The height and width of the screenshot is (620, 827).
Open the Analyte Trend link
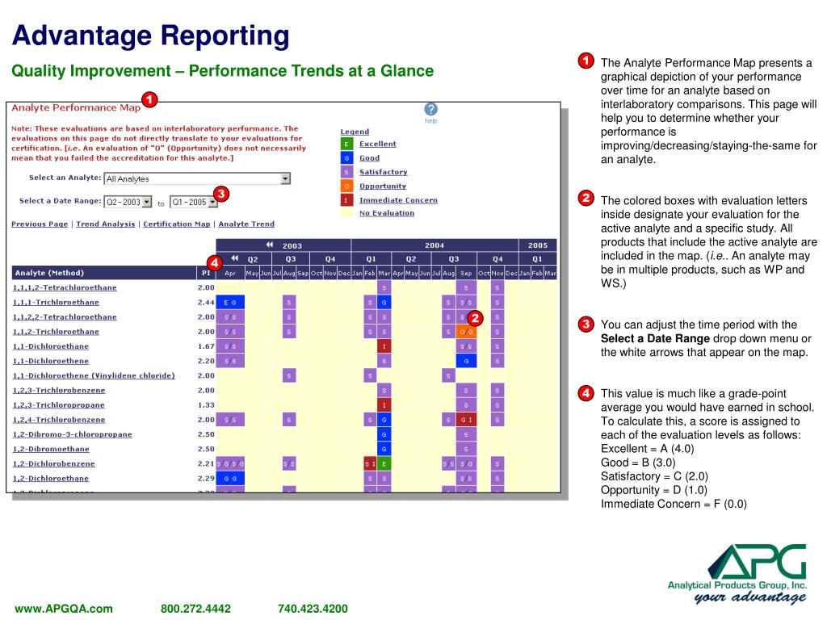click(246, 224)
